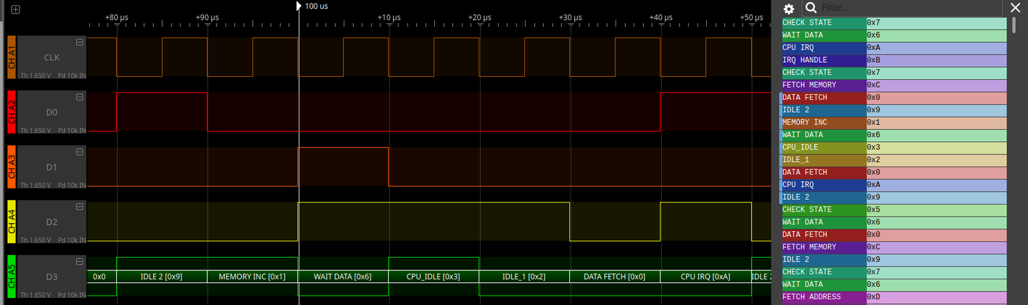Click the magnifier search icon

(811, 8)
